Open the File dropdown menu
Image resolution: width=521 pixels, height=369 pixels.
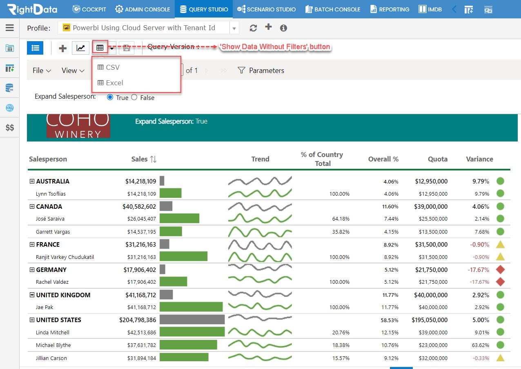[42, 71]
